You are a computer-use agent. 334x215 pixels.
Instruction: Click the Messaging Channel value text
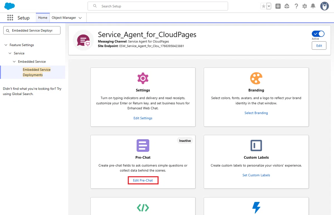tap(148, 41)
